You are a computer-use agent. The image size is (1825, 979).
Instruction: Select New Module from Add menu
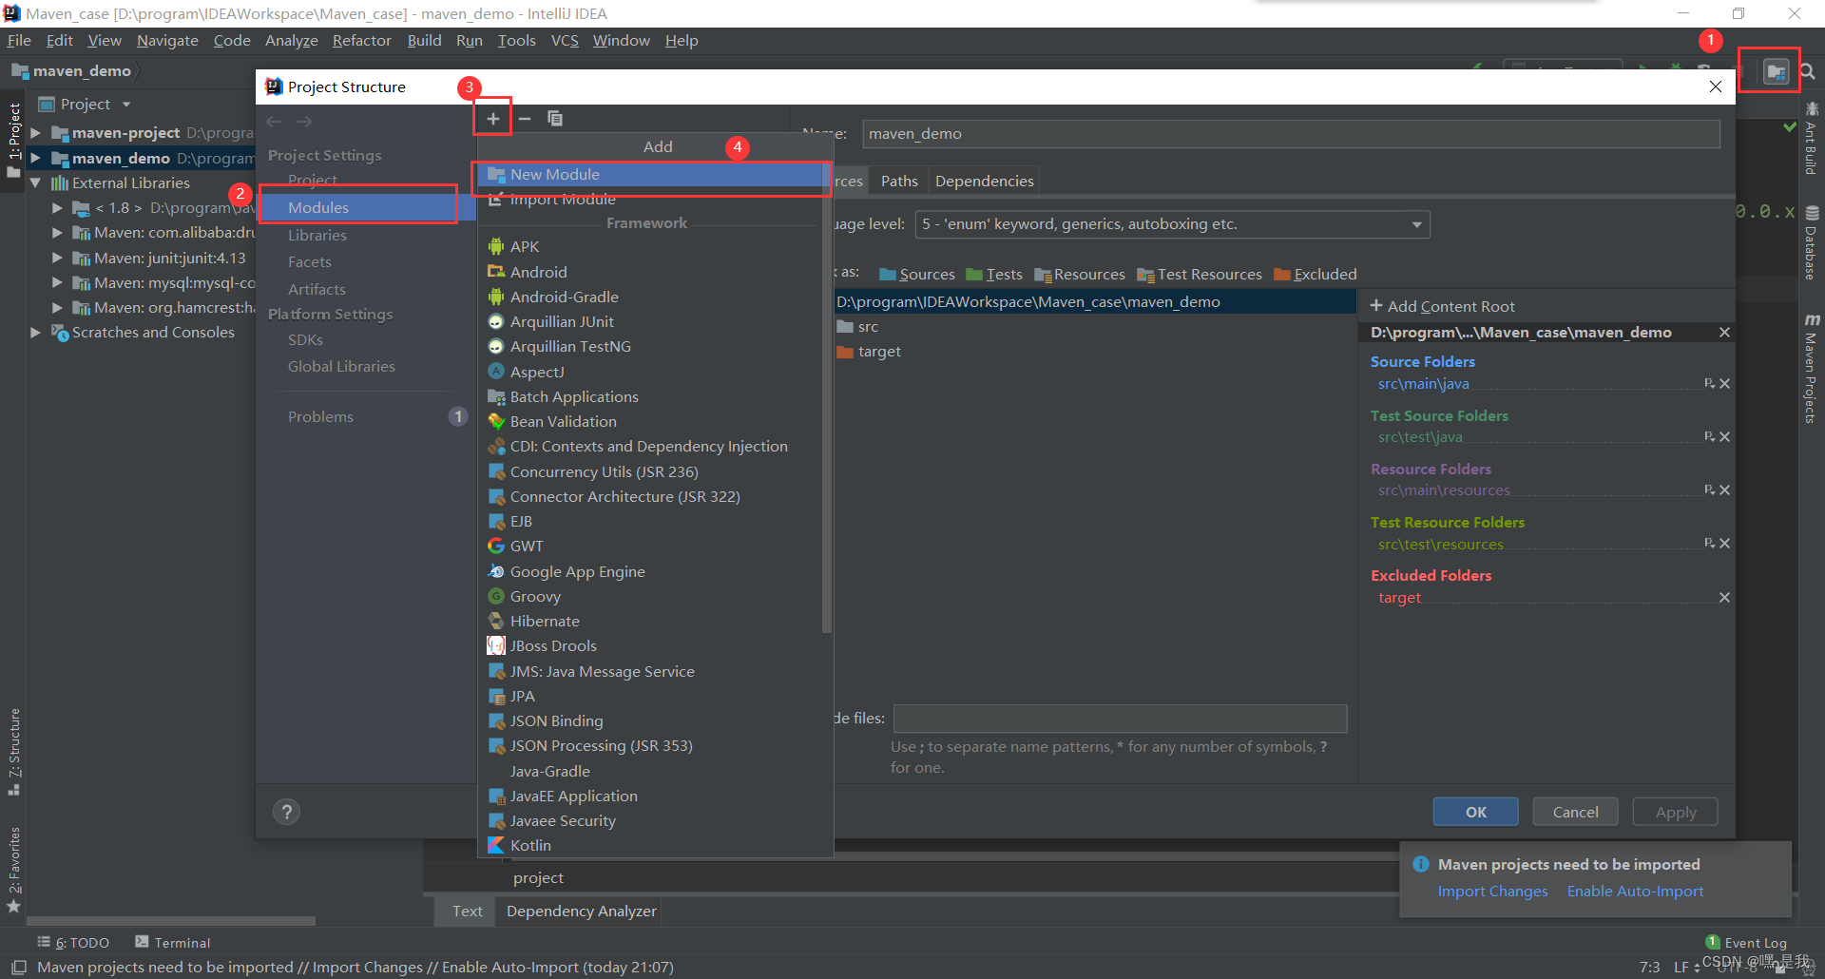tap(651, 175)
